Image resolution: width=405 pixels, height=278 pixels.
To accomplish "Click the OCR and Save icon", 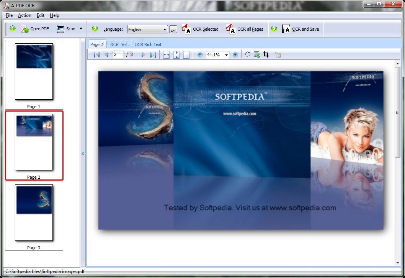I will tap(286, 29).
